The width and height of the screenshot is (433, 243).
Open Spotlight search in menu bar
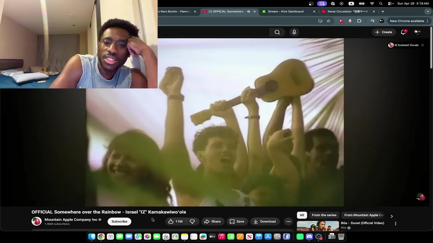click(381, 3)
